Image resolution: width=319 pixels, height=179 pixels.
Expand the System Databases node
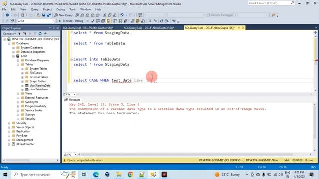click(13, 48)
